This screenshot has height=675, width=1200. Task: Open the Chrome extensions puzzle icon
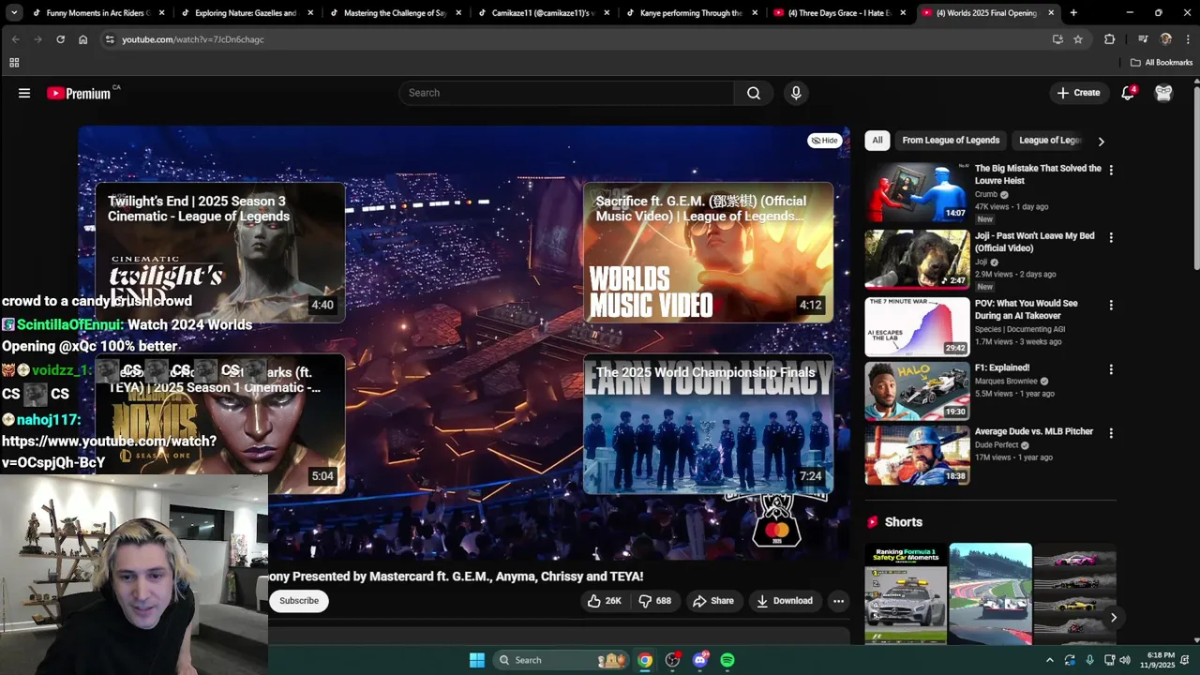pyautogui.click(x=1110, y=39)
